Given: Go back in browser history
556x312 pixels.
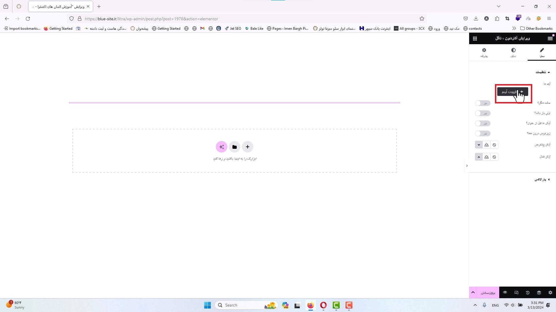Looking at the screenshot, I should coord(7,19).
